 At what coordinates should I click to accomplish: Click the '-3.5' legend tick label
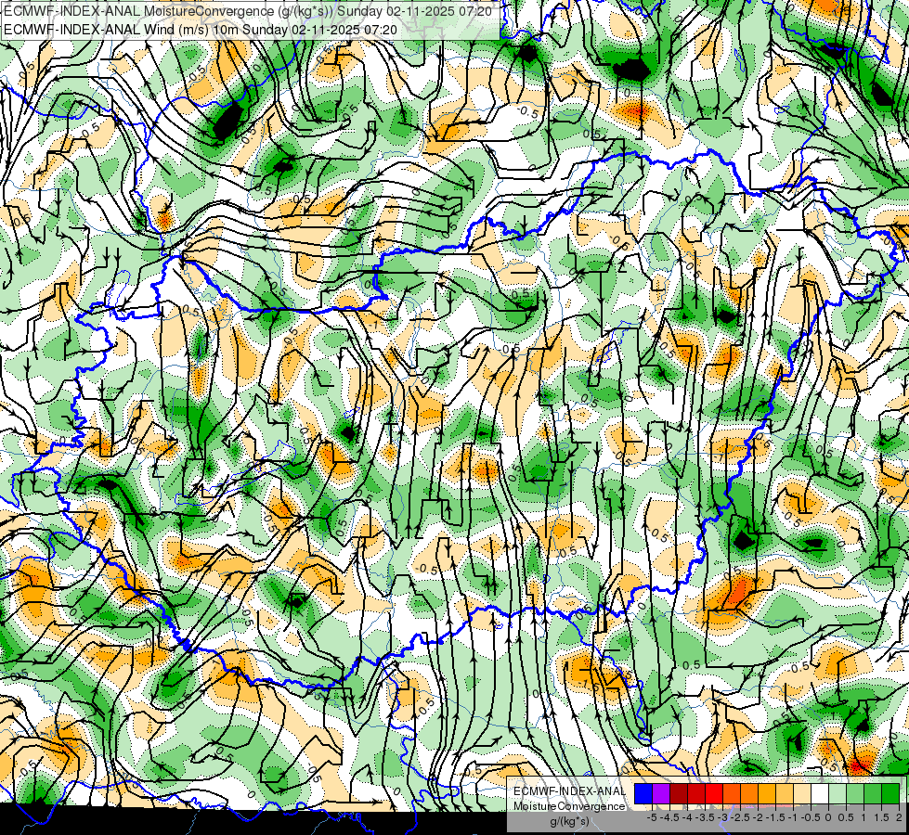pyautogui.click(x=705, y=818)
